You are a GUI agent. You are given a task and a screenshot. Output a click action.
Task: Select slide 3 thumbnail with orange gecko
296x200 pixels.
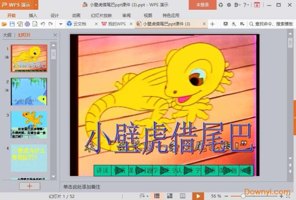click(x=29, y=125)
